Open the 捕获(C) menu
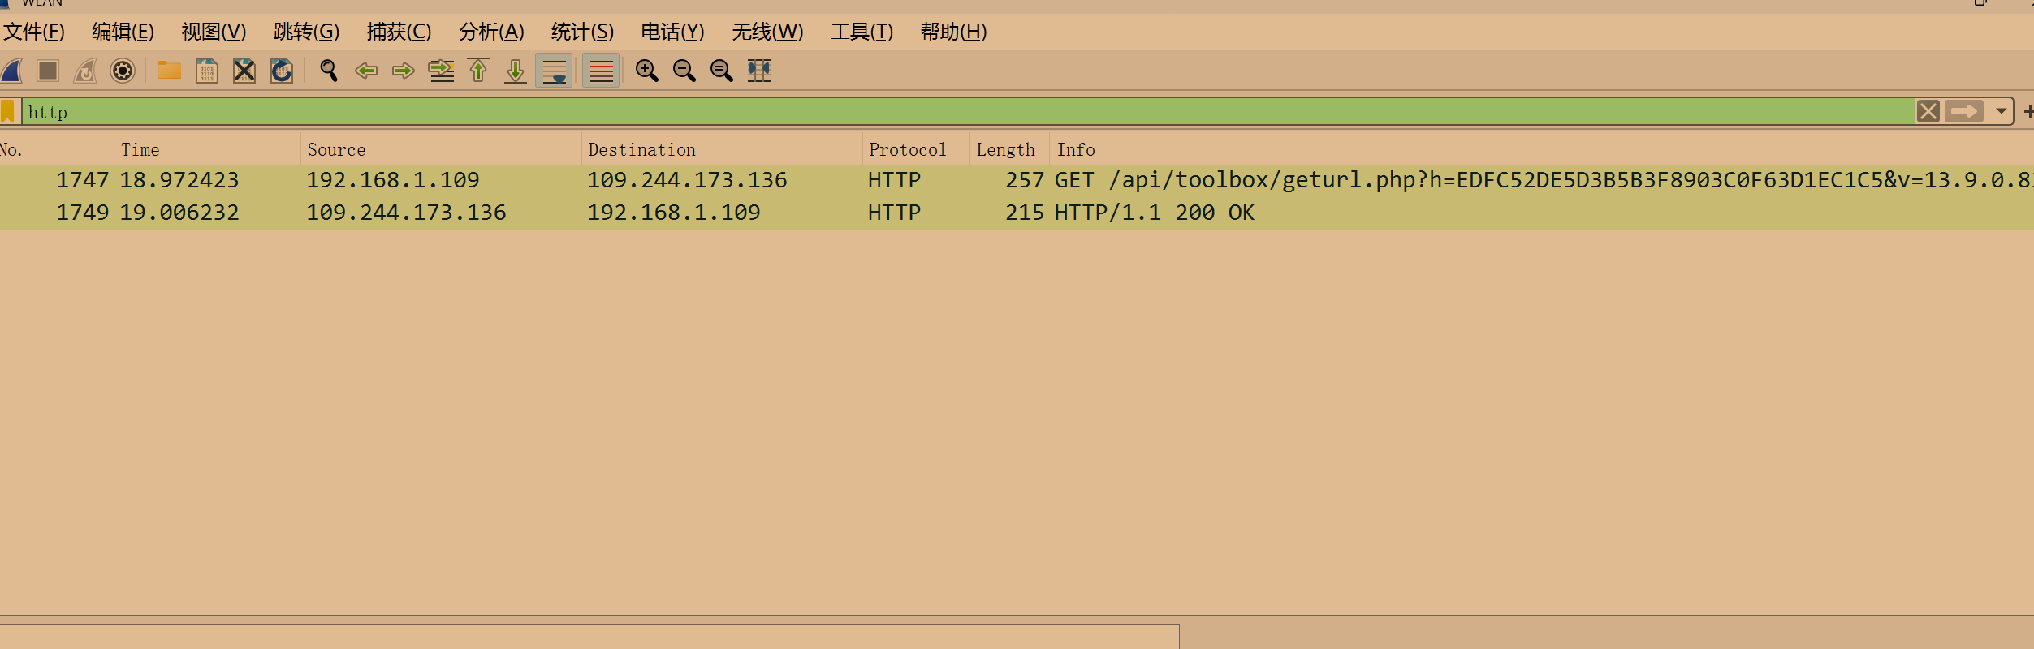2034x649 pixels. click(399, 32)
